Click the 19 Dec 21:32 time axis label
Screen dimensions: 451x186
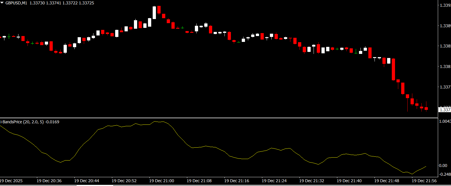point(312,181)
